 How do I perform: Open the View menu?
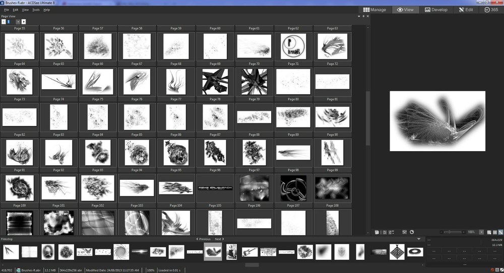tap(25, 10)
